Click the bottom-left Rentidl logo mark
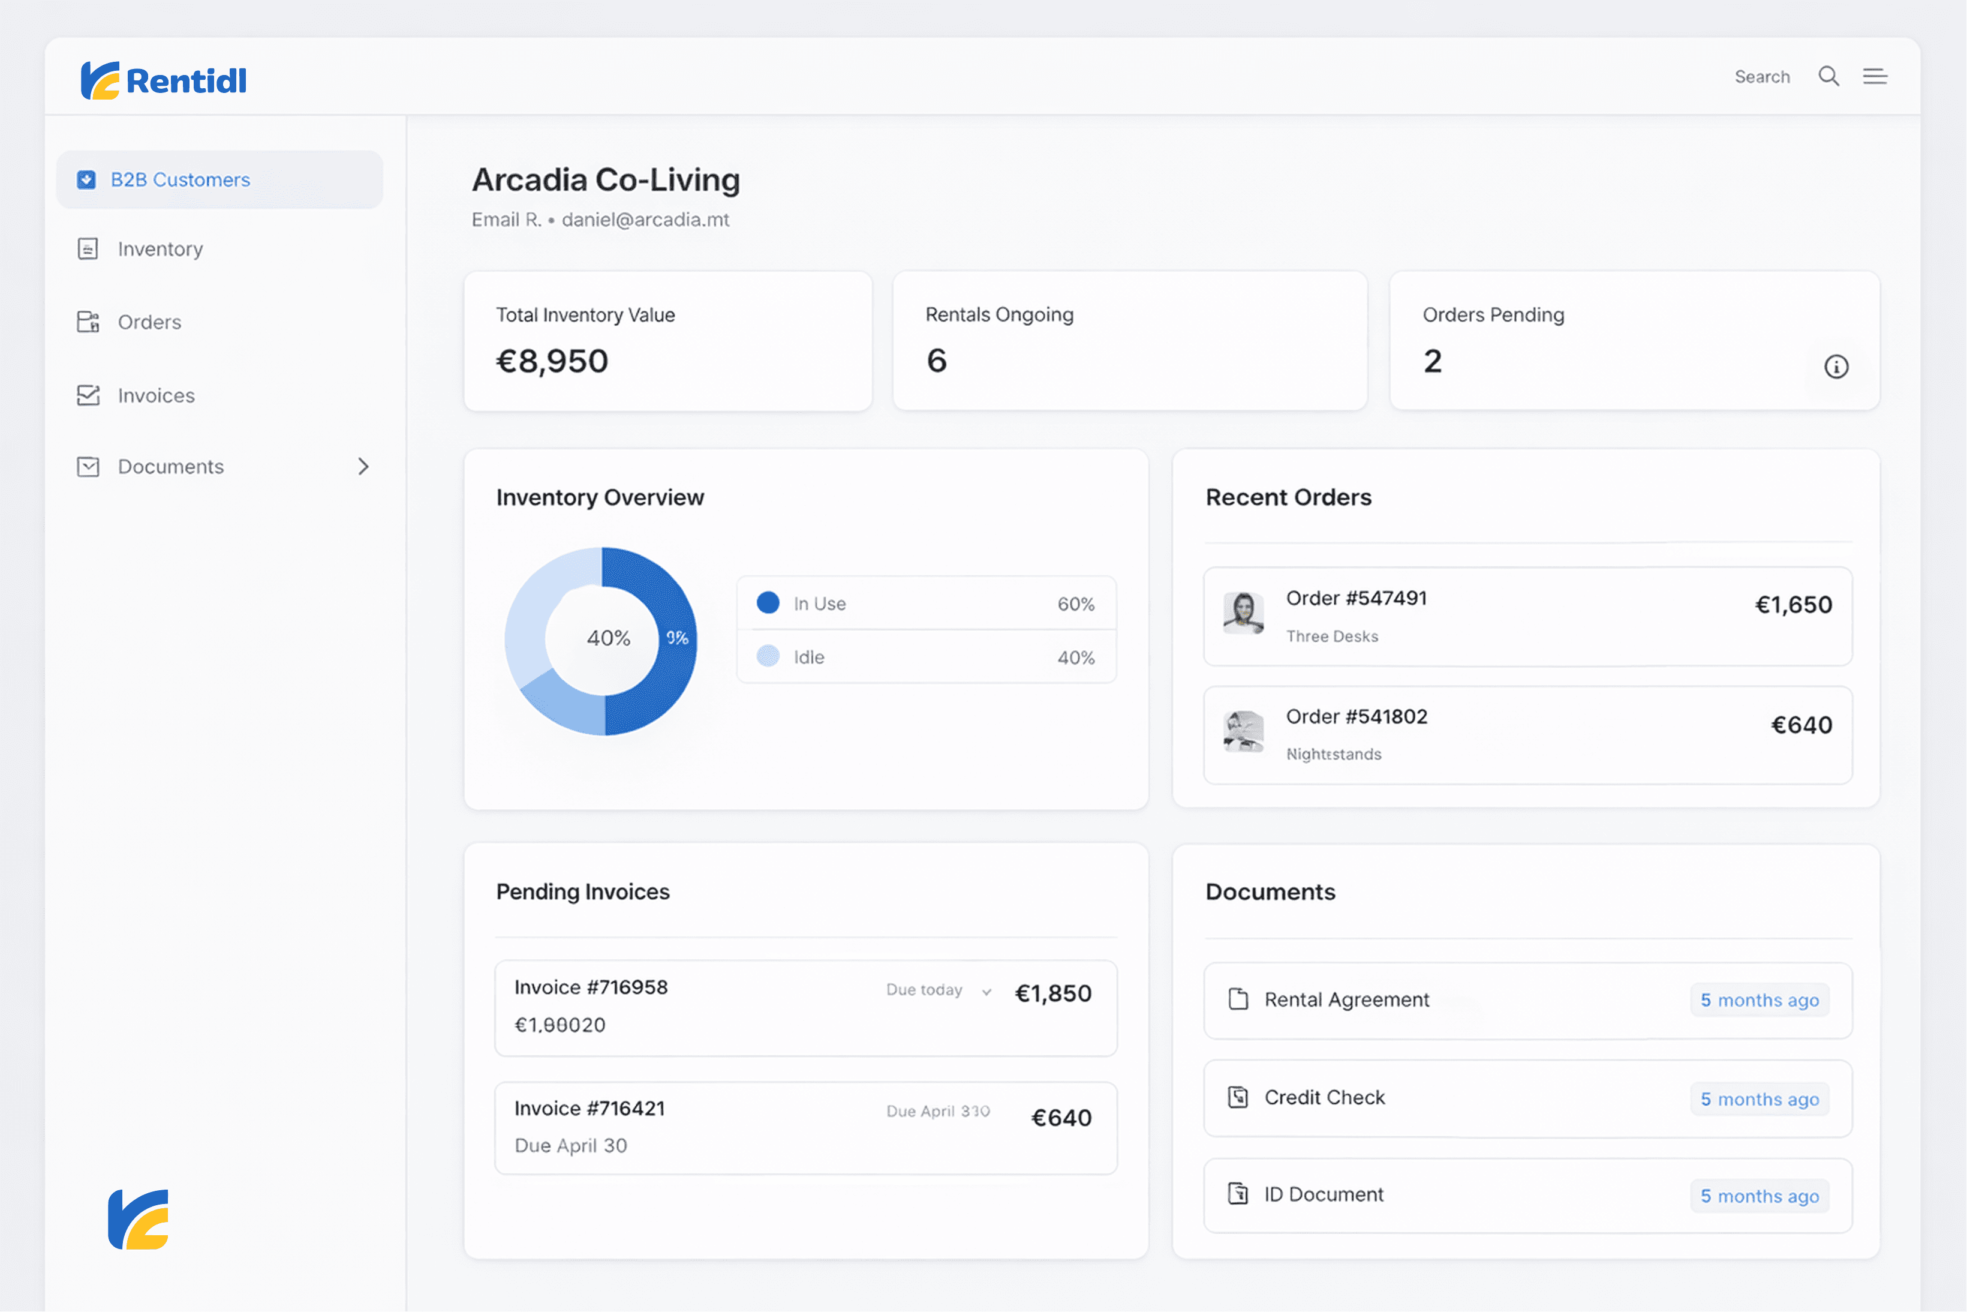Image resolution: width=1967 pixels, height=1312 pixels. coord(139,1219)
